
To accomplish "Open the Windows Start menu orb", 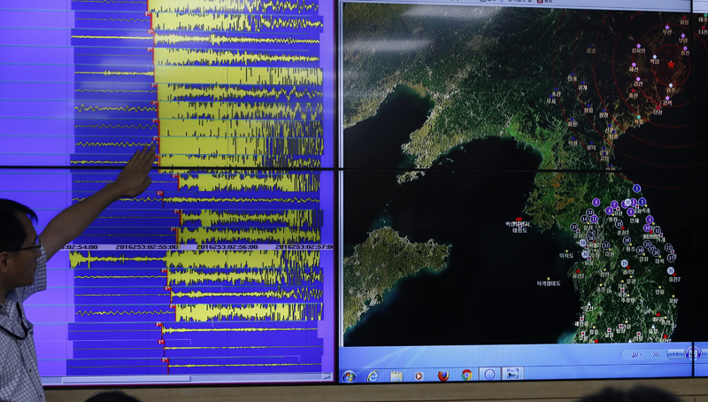I will tap(349, 375).
